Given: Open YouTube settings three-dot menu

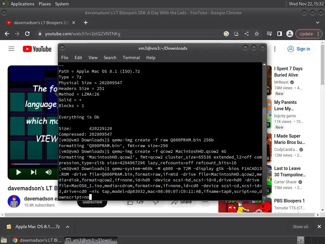Looking at the screenshot, I should click(x=275, y=49).
